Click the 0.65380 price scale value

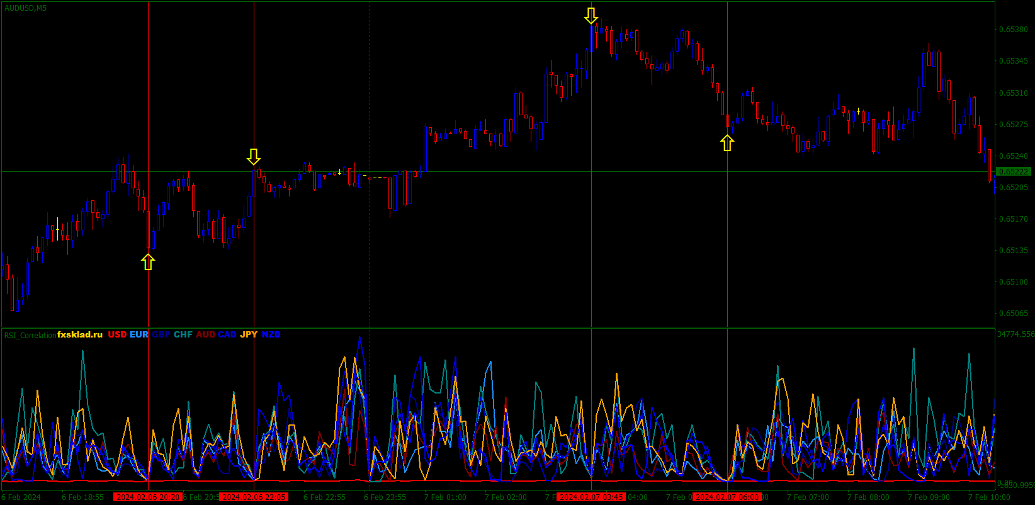pos(1014,30)
